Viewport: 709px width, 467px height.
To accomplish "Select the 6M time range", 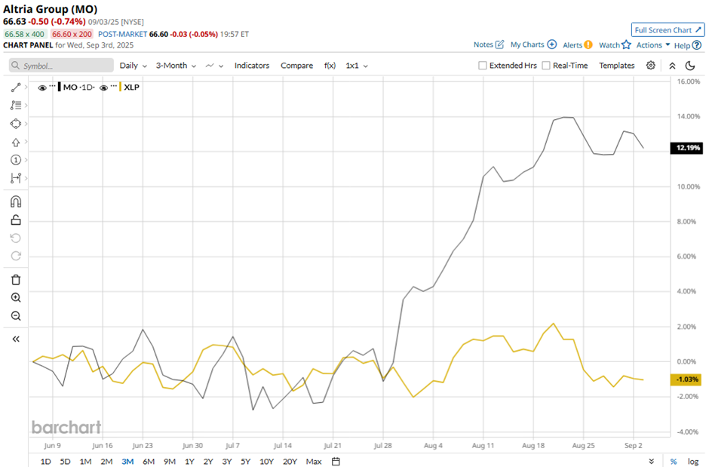I will pyautogui.click(x=149, y=461).
